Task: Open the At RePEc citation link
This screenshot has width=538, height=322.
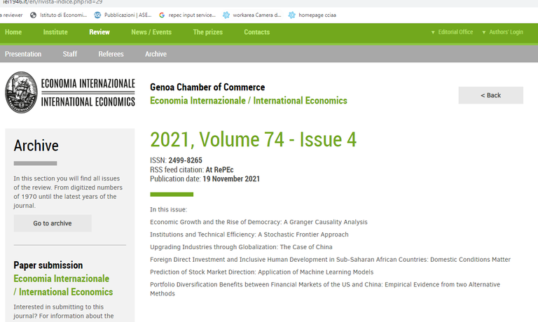Action: [219, 169]
